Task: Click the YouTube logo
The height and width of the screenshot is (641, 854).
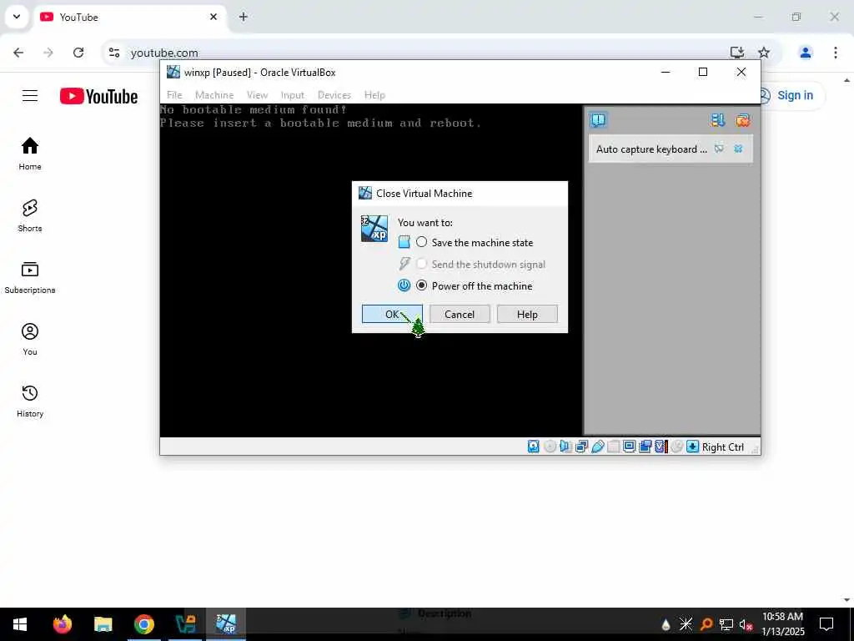Action: pyautogui.click(x=98, y=96)
